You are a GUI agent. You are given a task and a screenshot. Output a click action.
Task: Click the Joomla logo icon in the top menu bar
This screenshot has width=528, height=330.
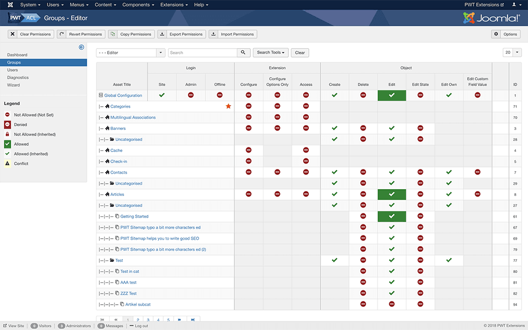[x=10, y=5]
